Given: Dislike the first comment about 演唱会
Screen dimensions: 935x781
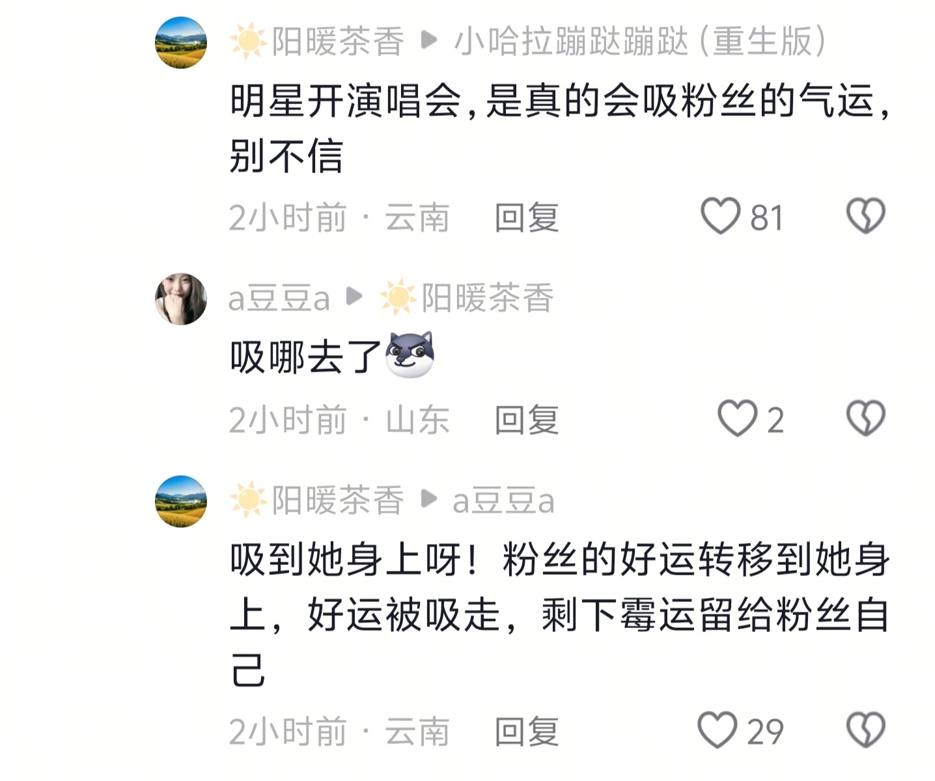Looking at the screenshot, I should tap(865, 216).
